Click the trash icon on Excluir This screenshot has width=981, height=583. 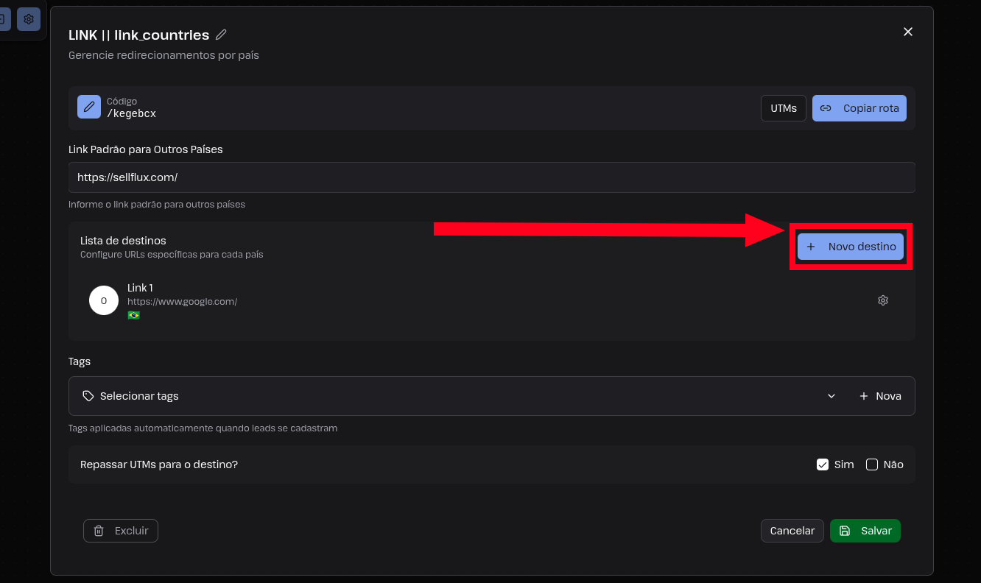pyautogui.click(x=99, y=531)
